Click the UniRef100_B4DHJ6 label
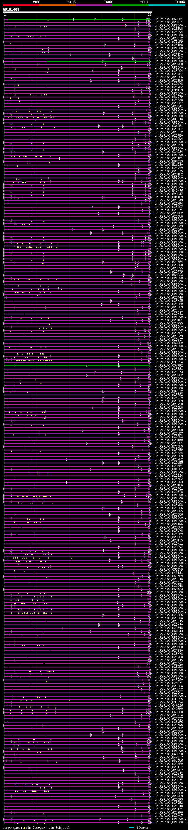This screenshot has width=188, height=830. 168,190
